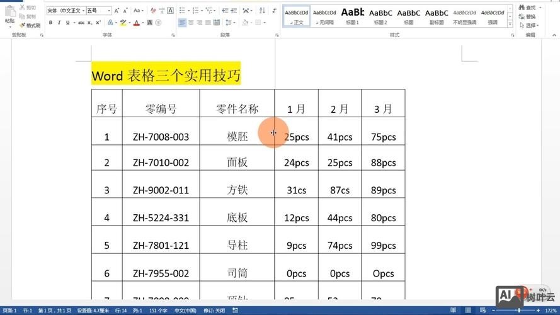Click the Bullets list icon
The height and width of the screenshot is (315, 560).
tap(182, 11)
